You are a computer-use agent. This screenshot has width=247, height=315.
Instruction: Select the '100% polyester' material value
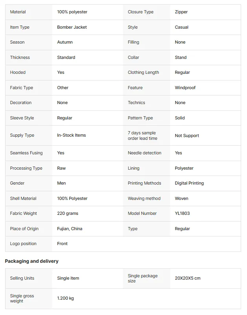coord(72,12)
